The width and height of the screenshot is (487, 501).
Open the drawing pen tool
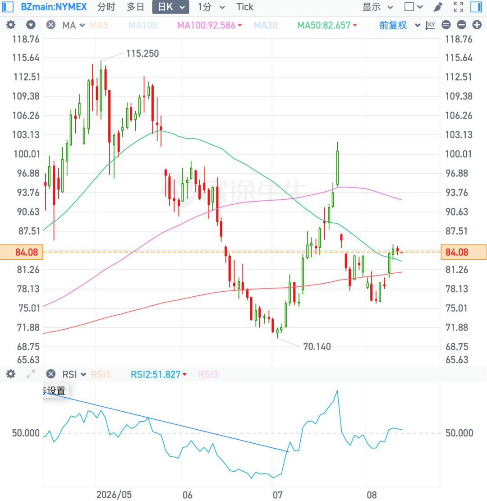438,7
